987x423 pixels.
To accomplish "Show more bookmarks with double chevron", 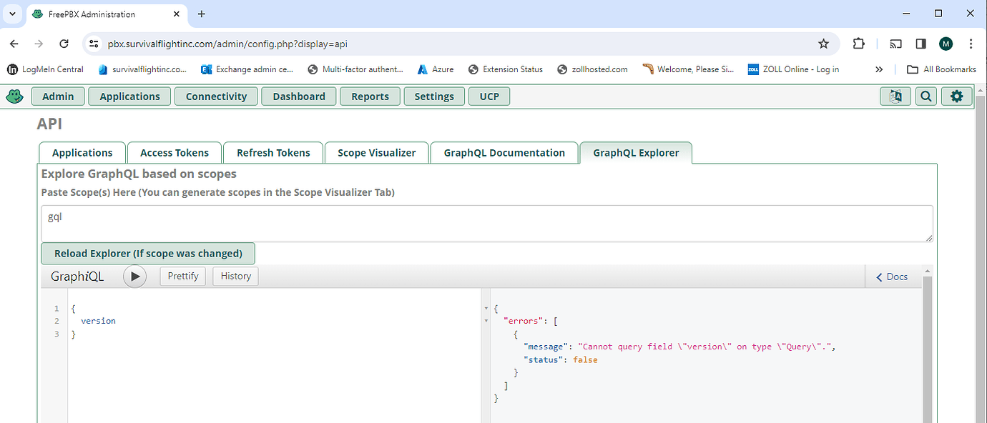I will tap(879, 69).
